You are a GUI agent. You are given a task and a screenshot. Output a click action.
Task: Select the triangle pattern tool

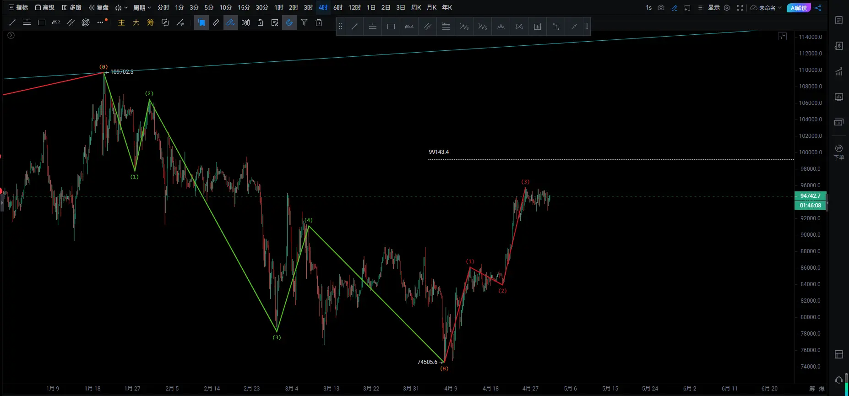coord(519,27)
